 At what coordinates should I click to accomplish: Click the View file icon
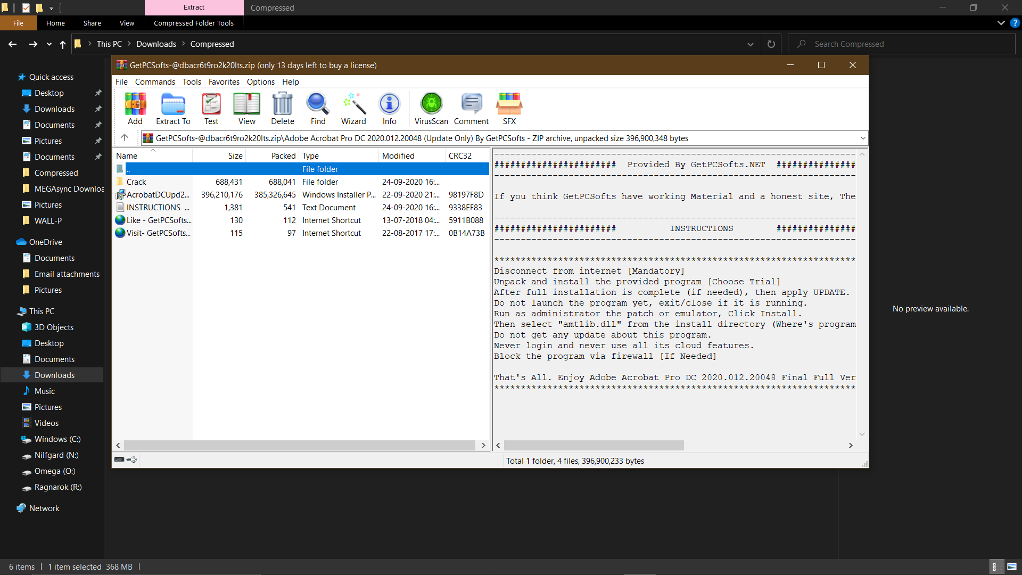247,109
